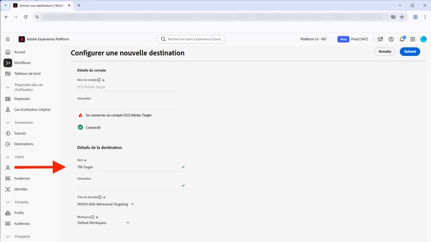The width and height of the screenshot is (431, 242).
Task: Open Destinations in the sidebar
Action: 24,144
